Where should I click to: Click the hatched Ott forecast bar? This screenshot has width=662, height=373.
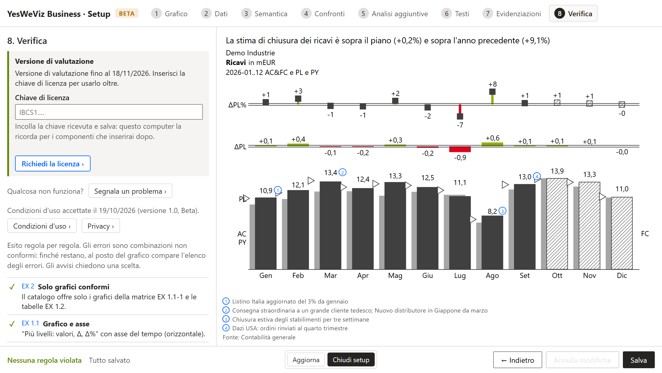(557, 224)
